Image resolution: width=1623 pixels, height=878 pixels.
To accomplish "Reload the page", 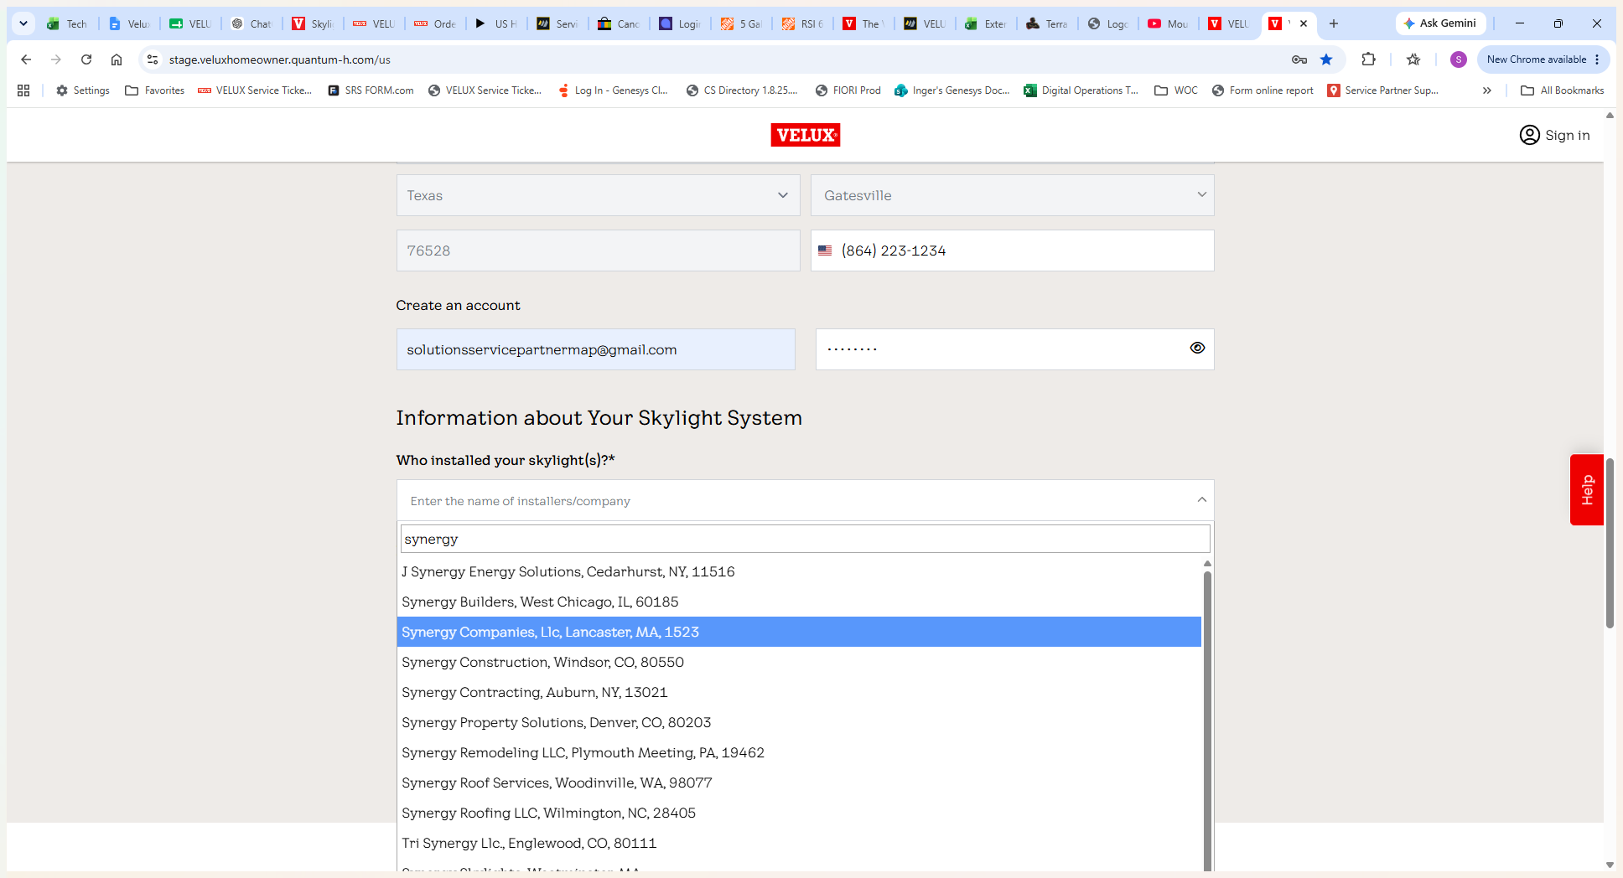I will pos(86,59).
